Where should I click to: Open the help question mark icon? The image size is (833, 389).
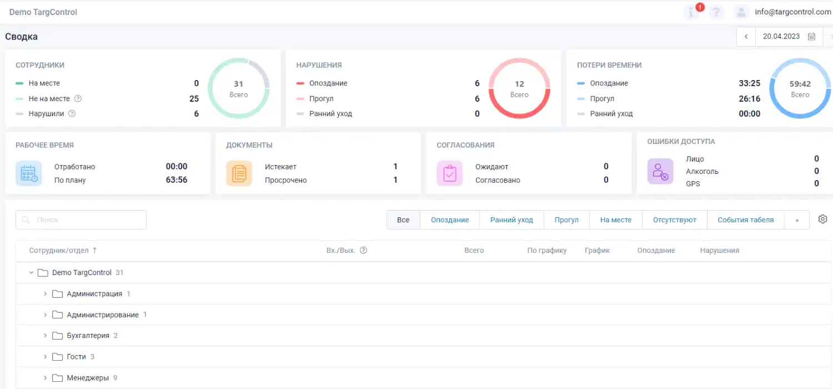[716, 12]
